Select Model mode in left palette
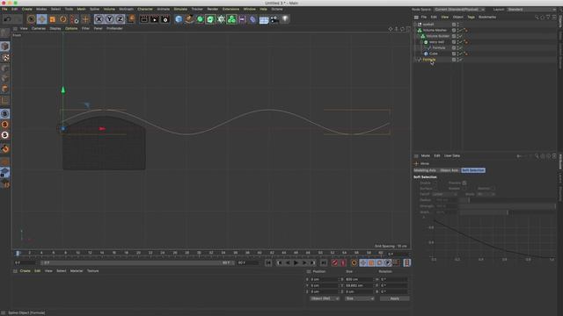This screenshot has width=563, height=316. [x=5, y=47]
